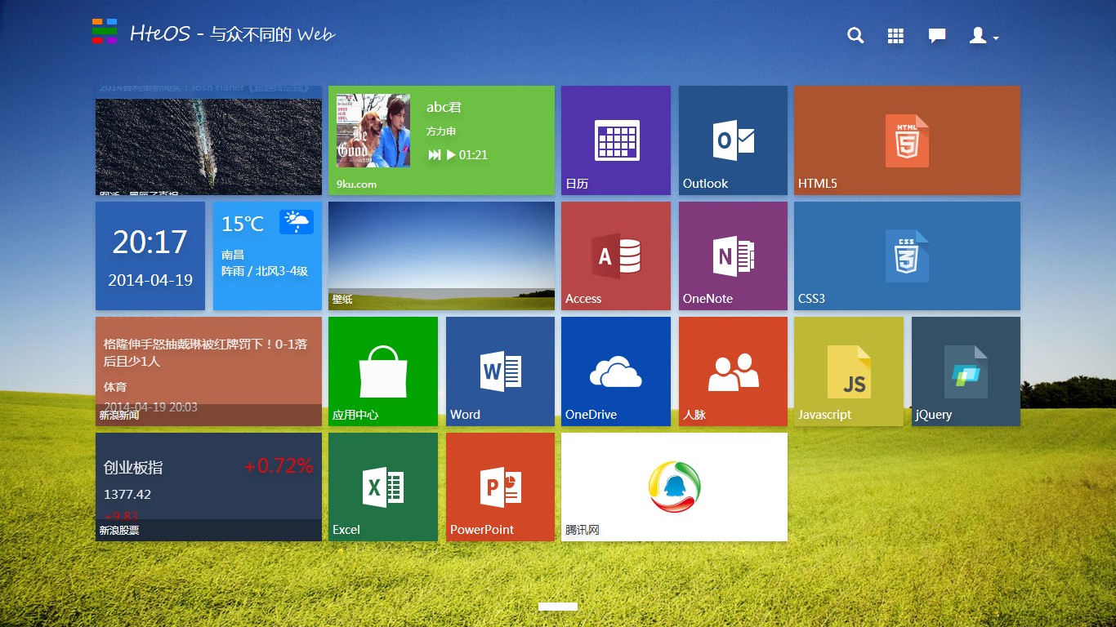1116x627 pixels.
Task: Open the apps grid icon in header
Action: pyautogui.click(x=895, y=35)
